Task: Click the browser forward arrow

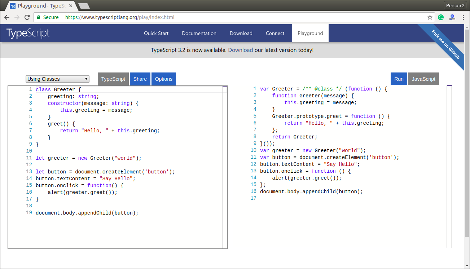Action: pyautogui.click(x=17, y=17)
